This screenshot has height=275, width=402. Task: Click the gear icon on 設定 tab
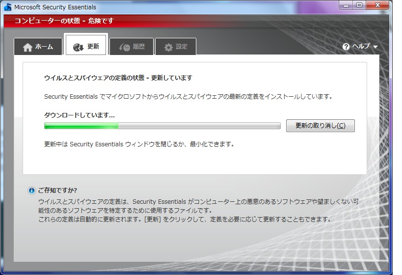(x=168, y=47)
